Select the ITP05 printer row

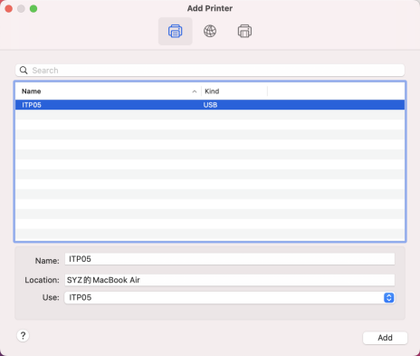[210, 105]
